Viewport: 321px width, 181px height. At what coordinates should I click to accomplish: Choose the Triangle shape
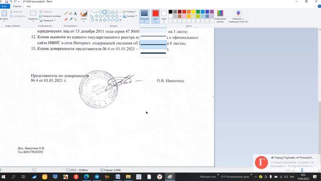(x=117, y=12)
